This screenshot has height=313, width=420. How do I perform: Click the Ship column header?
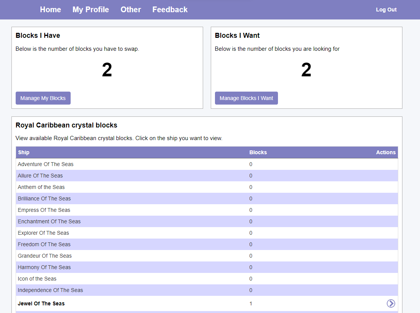point(24,152)
